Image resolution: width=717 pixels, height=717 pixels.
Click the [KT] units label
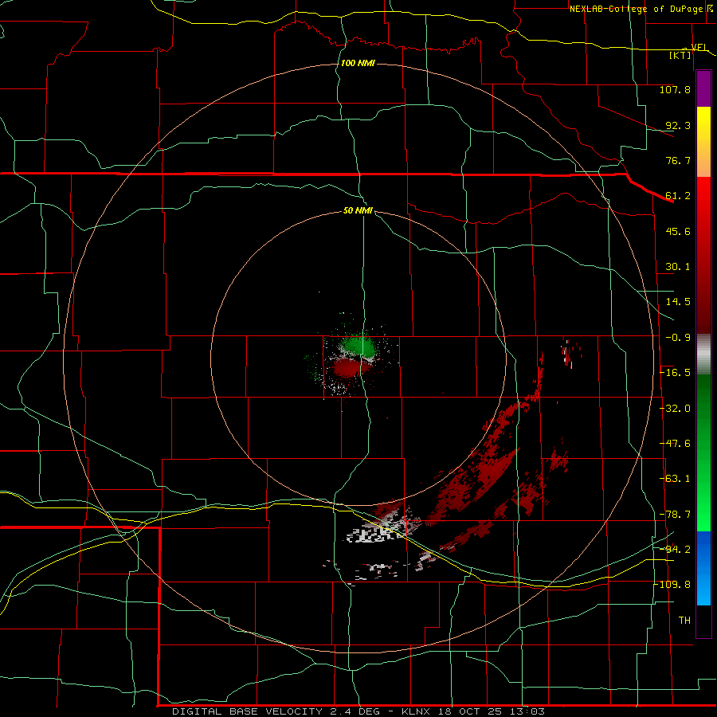680,55
